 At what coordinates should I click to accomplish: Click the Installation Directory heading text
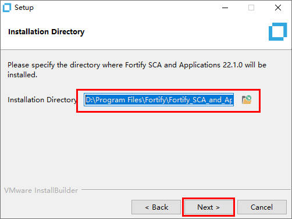[47, 32]
